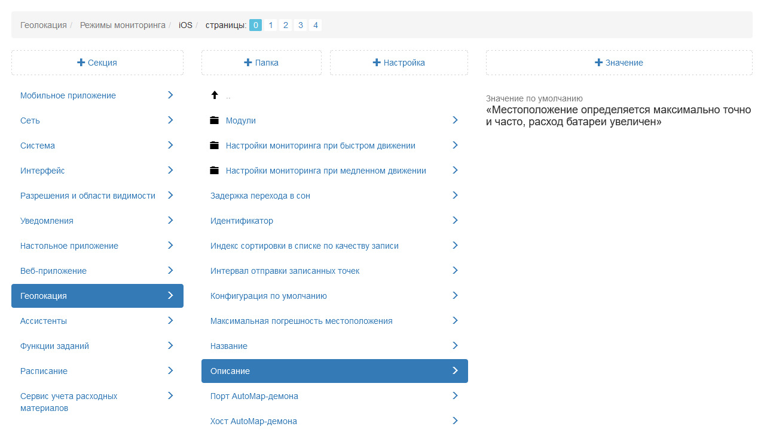Add a new Настройка
The width and height of the screenshot is (764, 442).
click(399, 63)
